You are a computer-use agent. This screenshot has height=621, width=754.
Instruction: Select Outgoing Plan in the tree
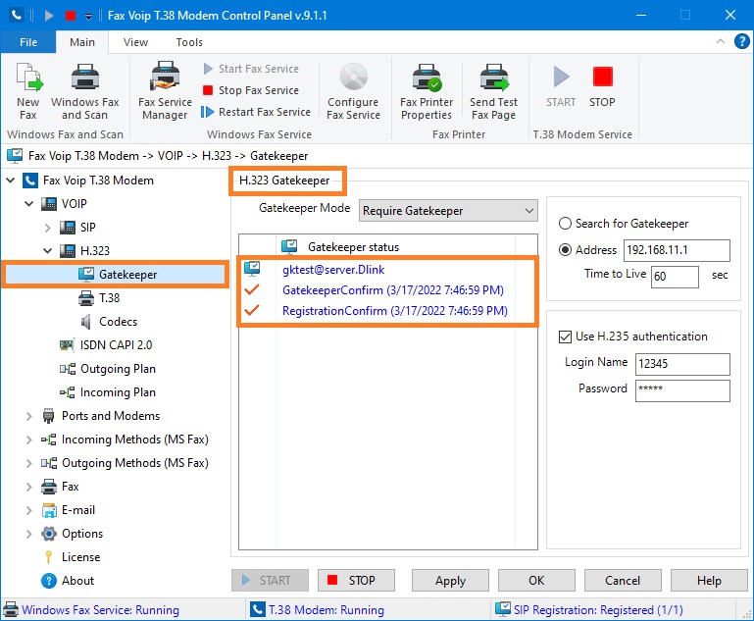[108, 369]
